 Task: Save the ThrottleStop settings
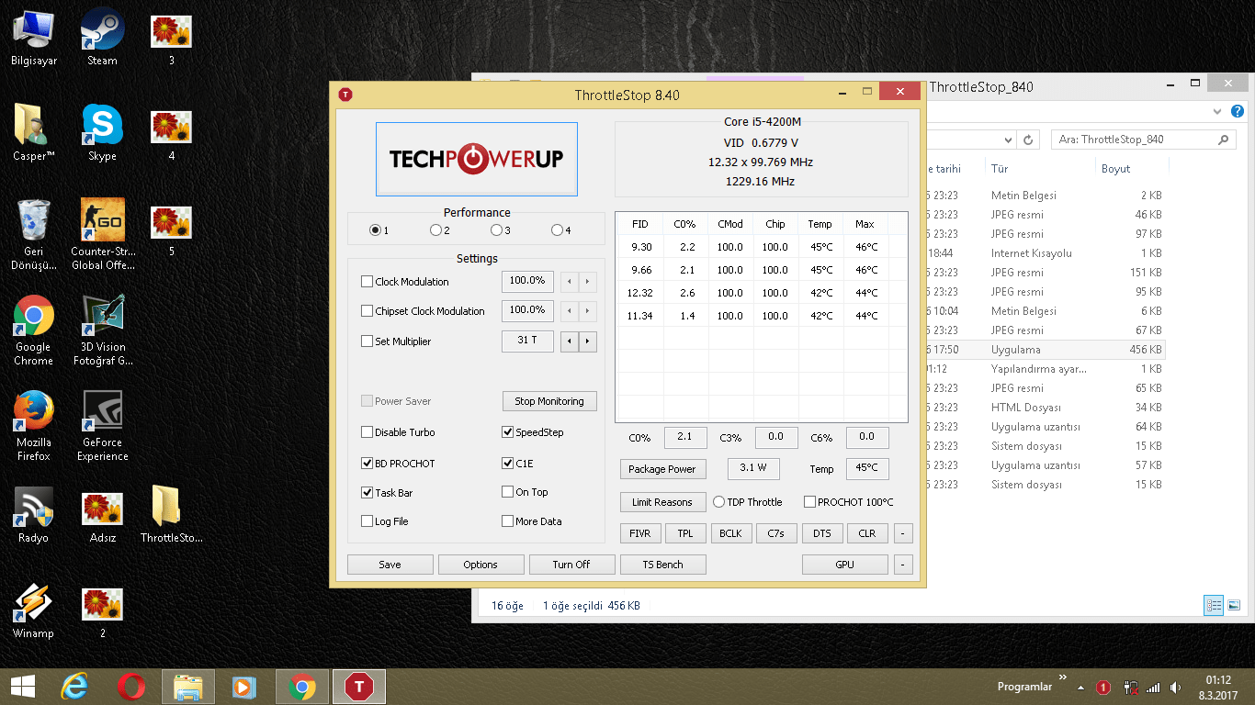click(x=390, y=565)
